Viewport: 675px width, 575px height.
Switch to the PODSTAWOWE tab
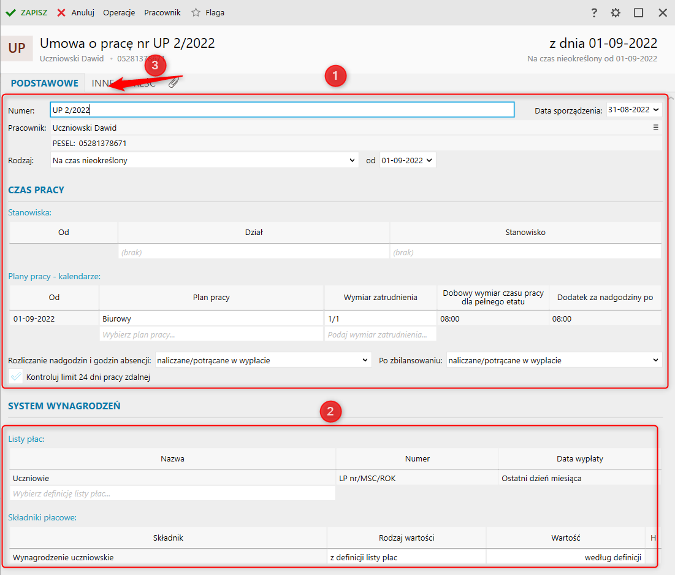click(x=44, y=83)
